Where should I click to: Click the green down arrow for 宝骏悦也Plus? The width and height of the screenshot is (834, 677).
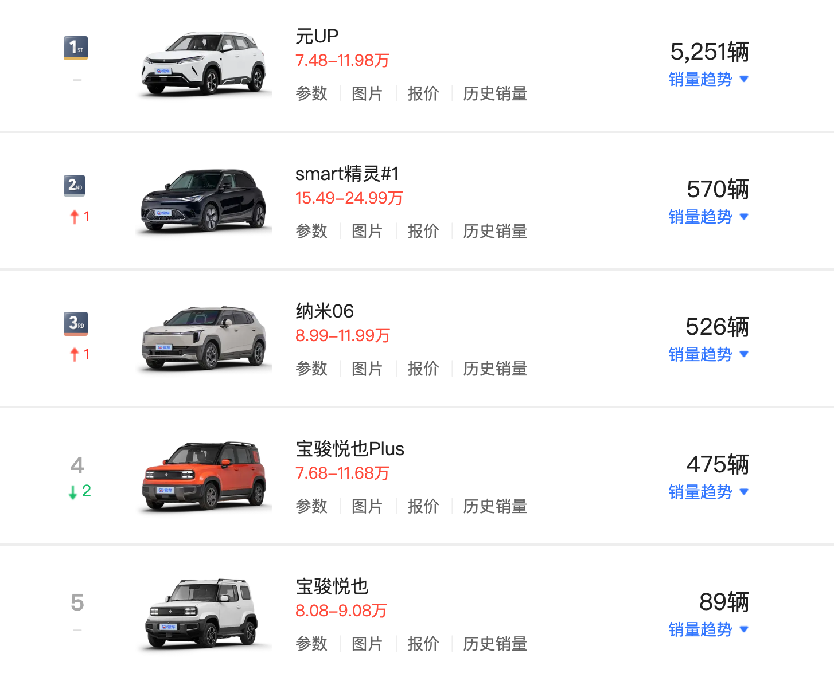pos(73,492)
